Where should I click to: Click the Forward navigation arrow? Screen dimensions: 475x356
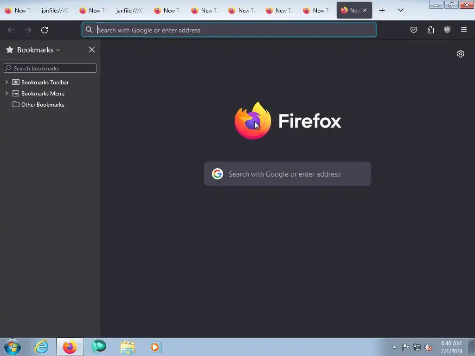28,30
